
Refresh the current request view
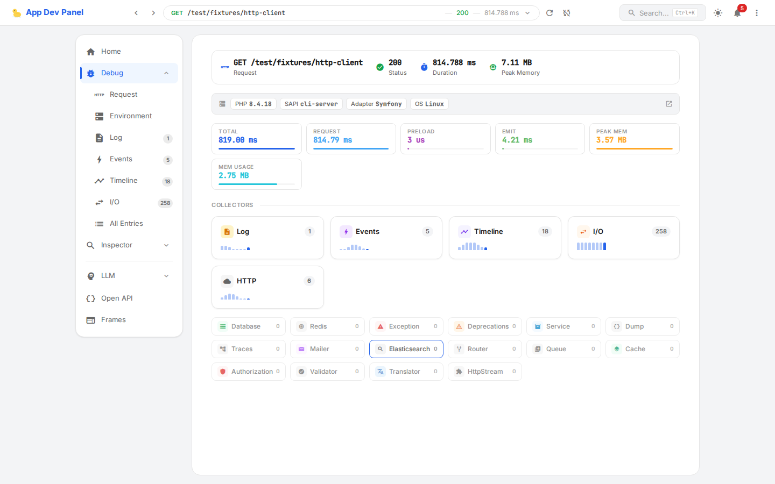[x=549, y=12]
